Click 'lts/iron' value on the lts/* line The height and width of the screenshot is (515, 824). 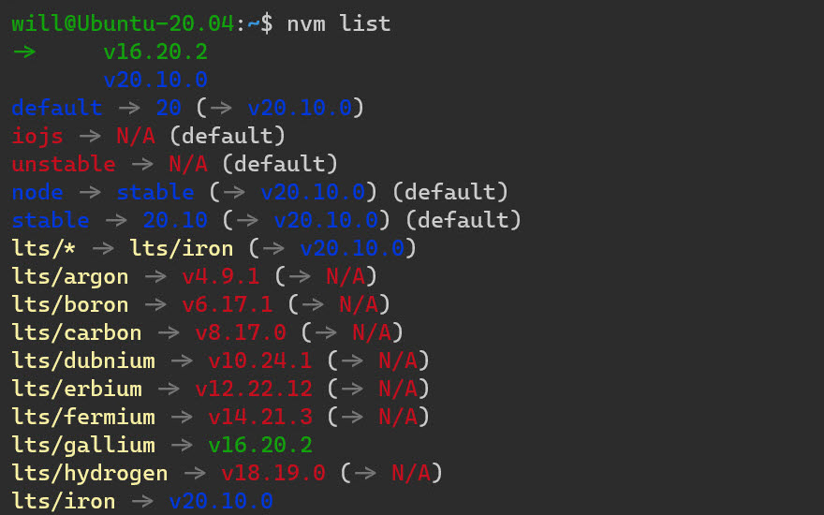click(x=182, y=248)
